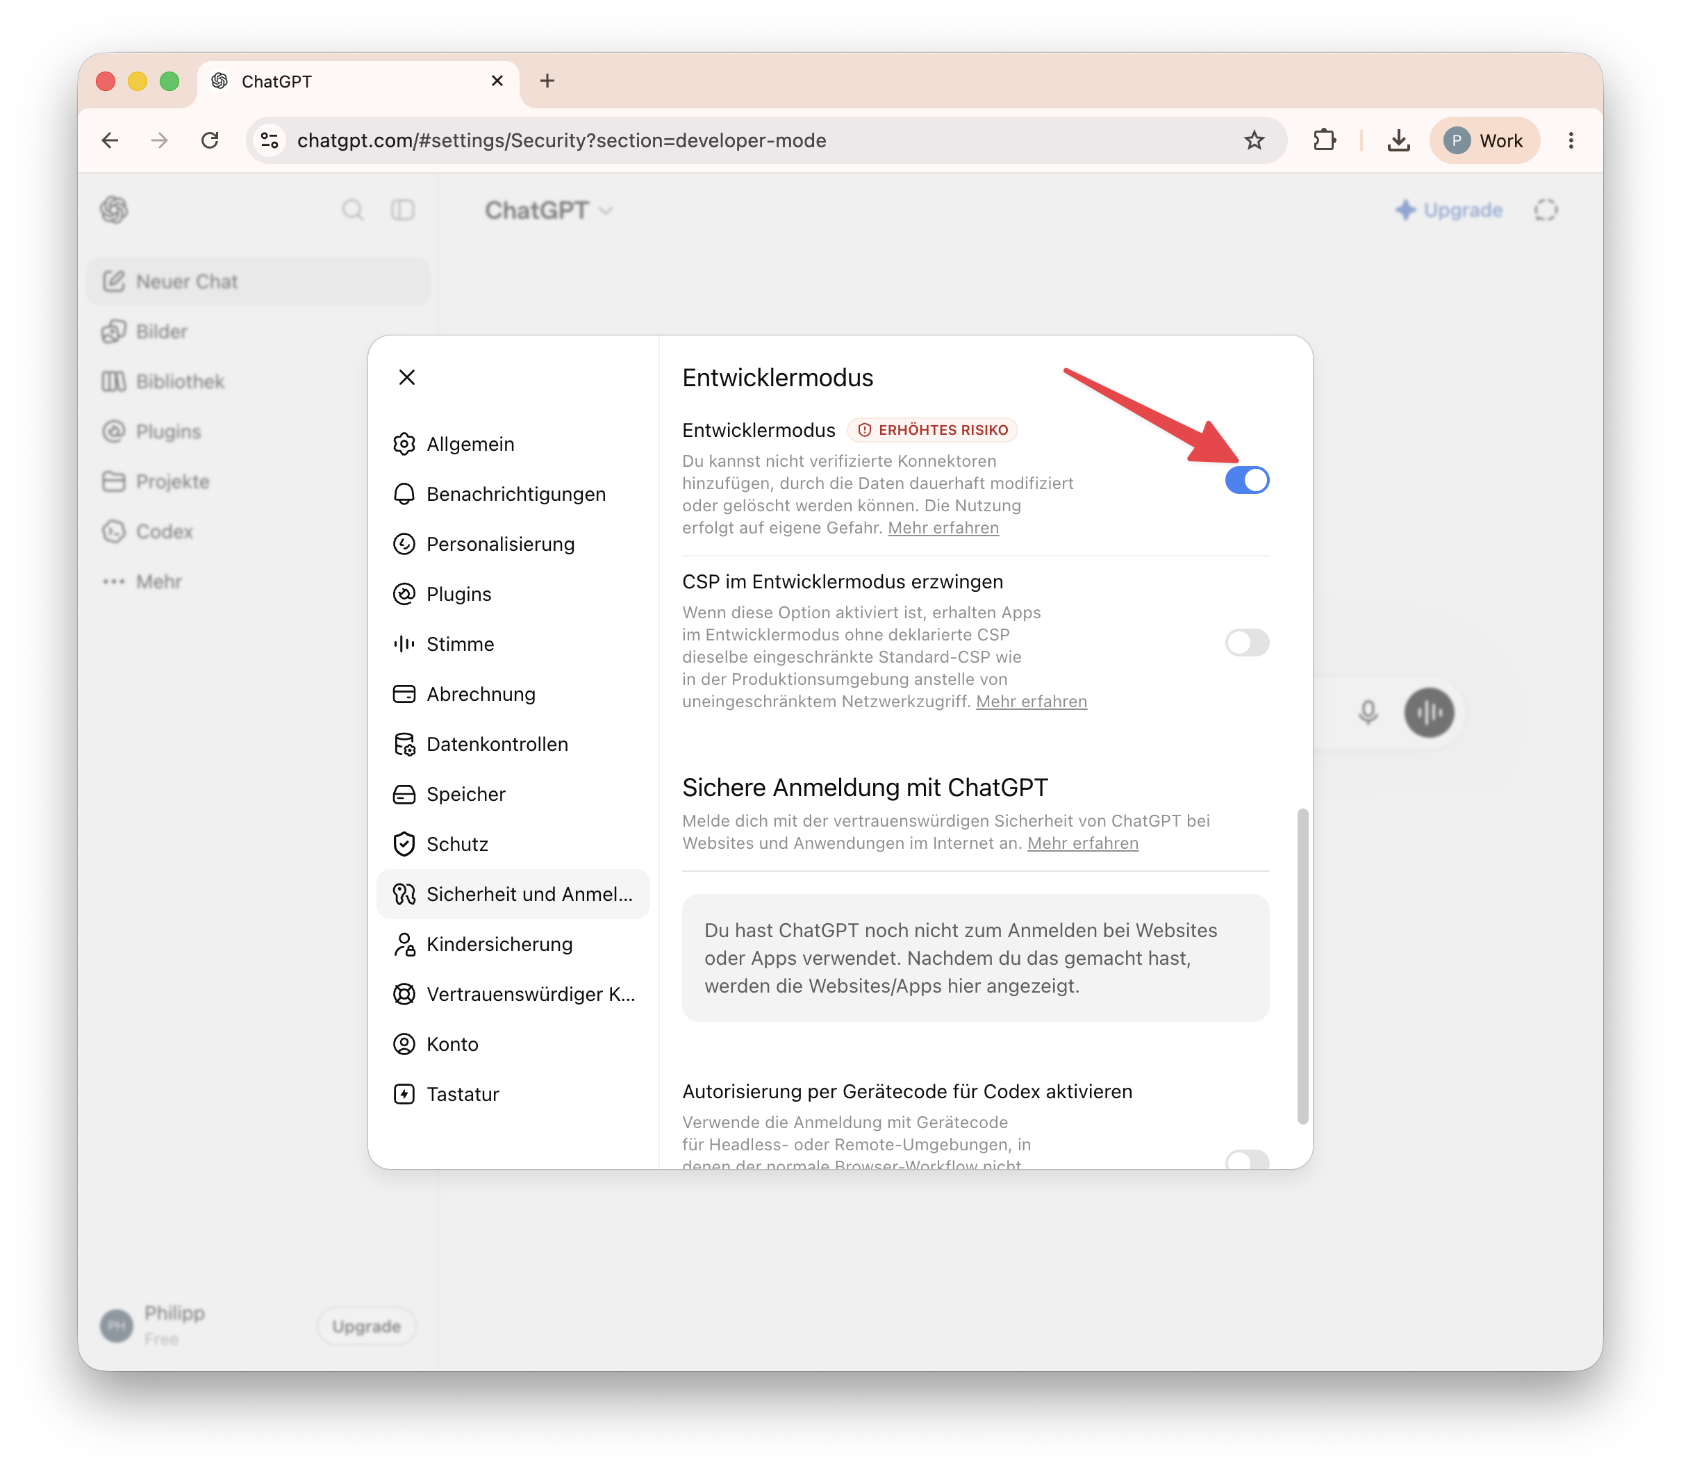The height and width of the screenshot is (1474, 1681).
Task: Reload the page
Action: coord(210,140)
